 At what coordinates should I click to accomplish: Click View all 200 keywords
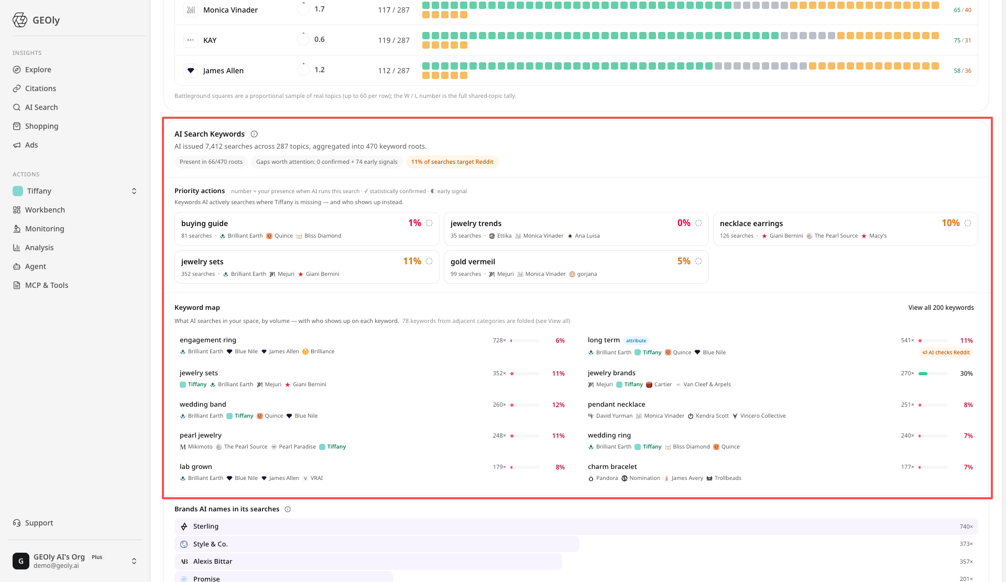pos(941,308)
